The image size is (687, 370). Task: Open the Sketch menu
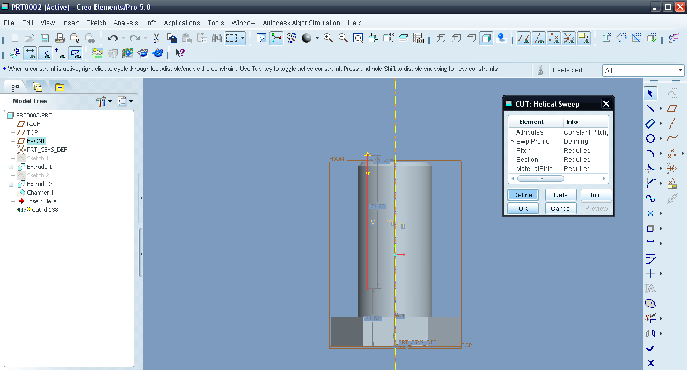97,23
